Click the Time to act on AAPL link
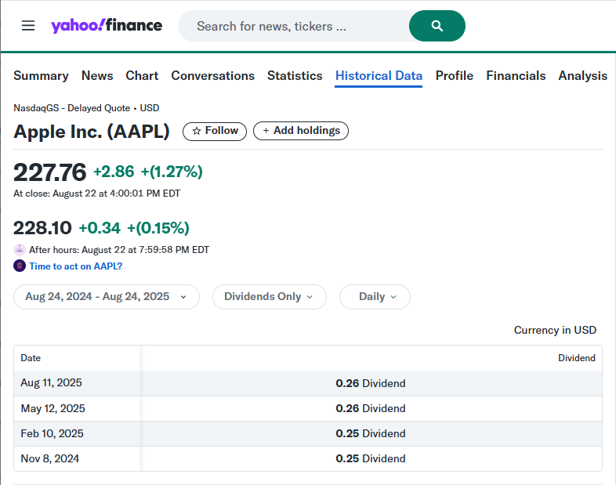This screenshot has width=616, height=485. [75, 266]
